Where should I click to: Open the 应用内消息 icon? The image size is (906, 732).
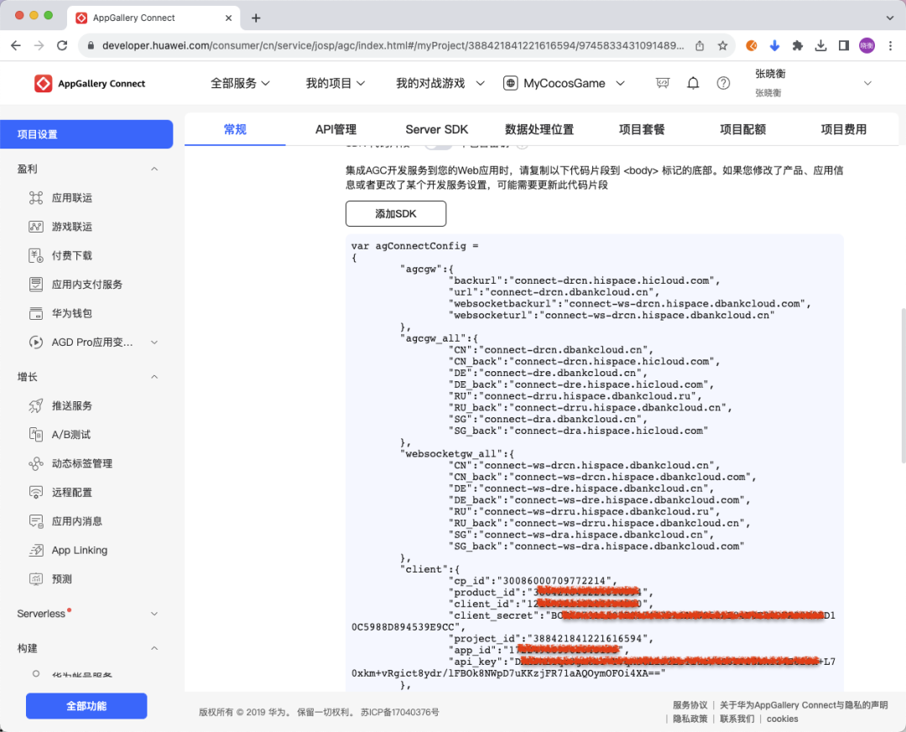coord(36,521)
